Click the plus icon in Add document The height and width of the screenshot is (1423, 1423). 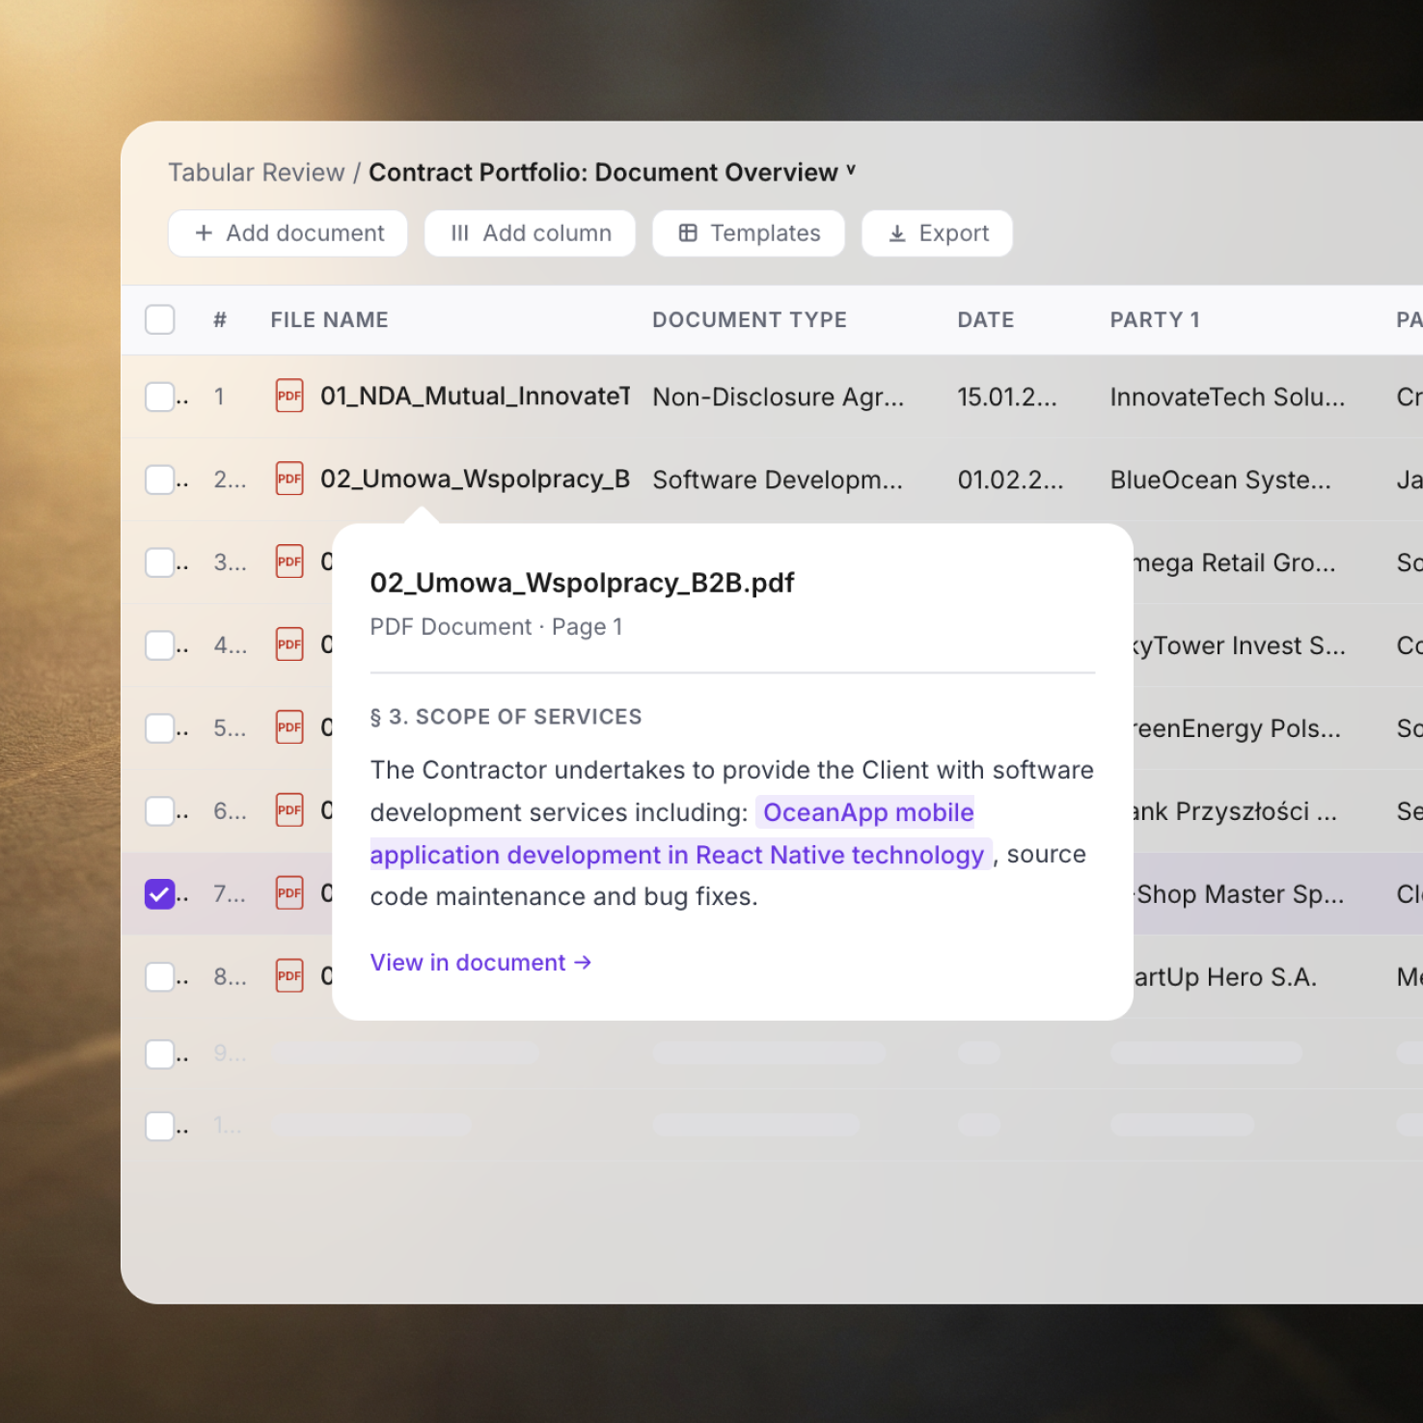coord(204,233)
